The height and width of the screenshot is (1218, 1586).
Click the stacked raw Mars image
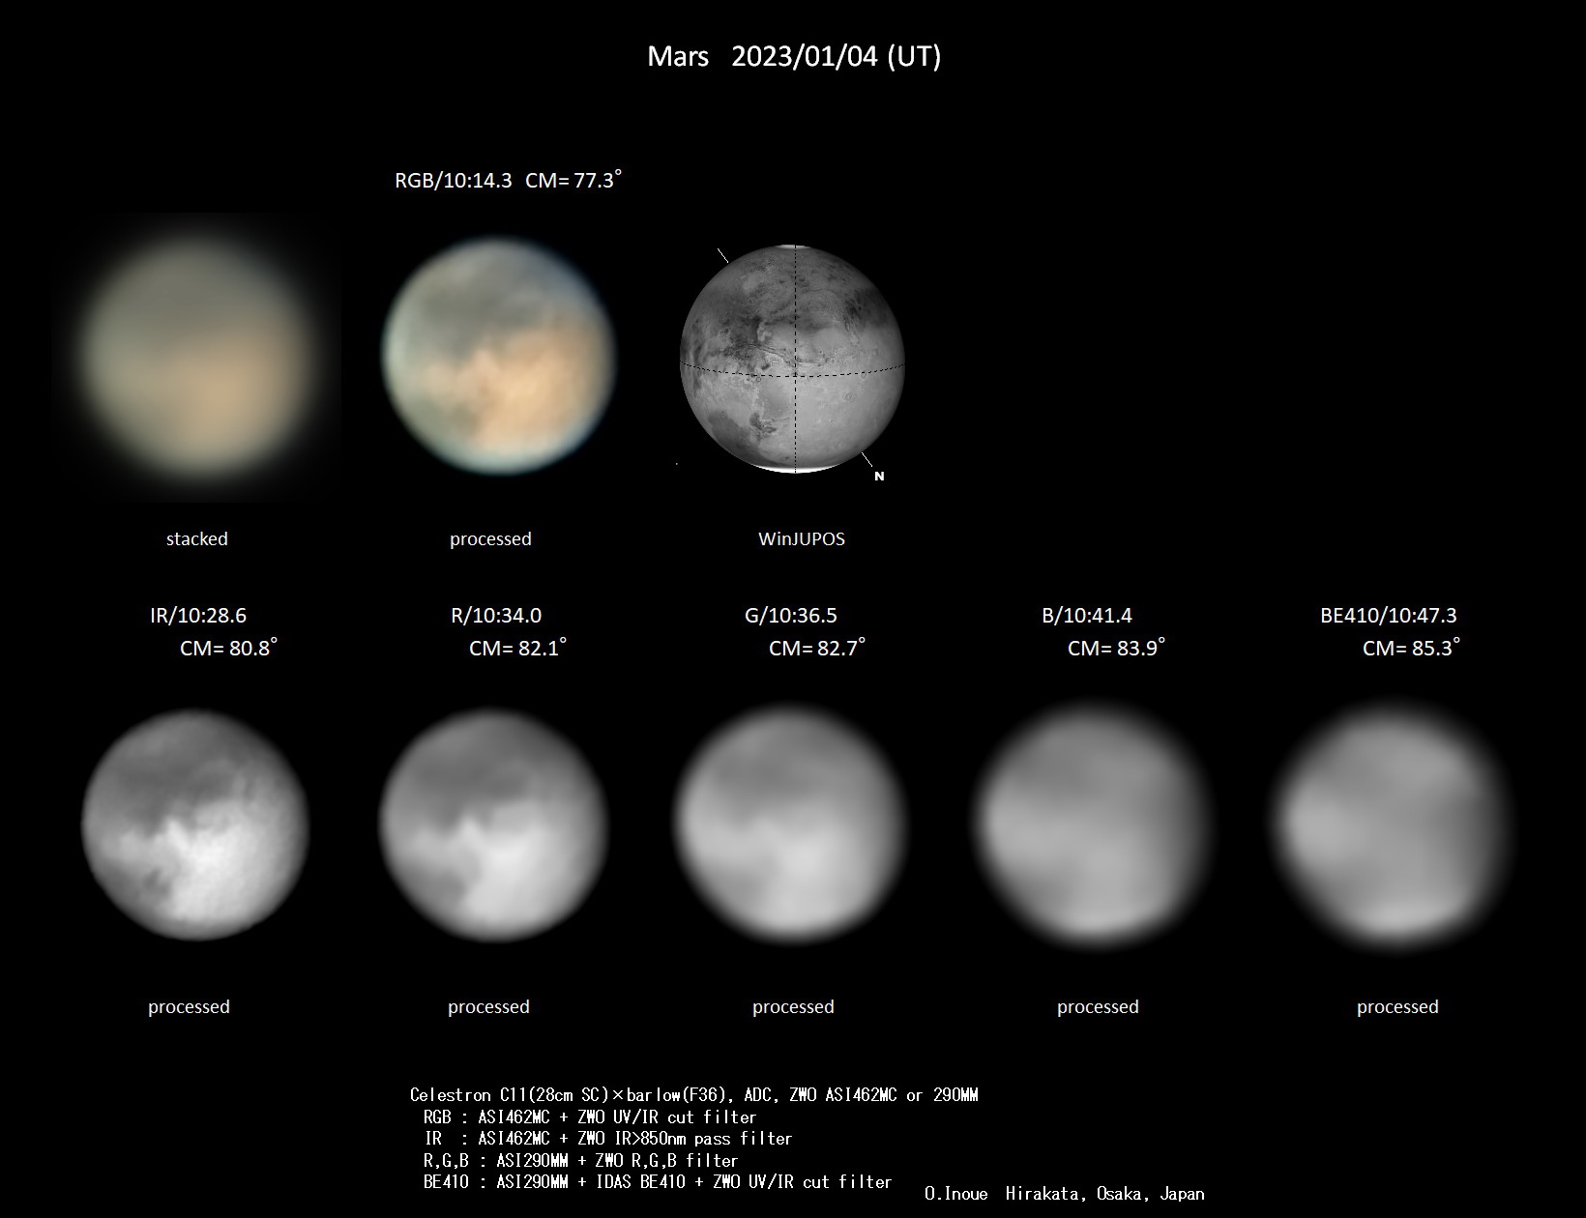(197, 356)
